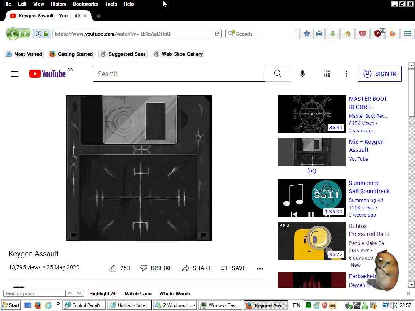
Task: Open the Bookmarks menu
Action: tap(85, 4)
